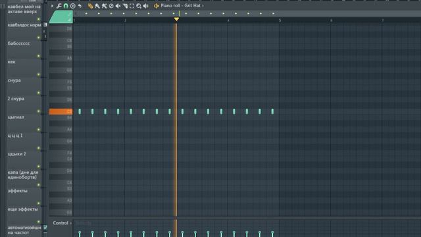This screenshot has width=421, height=237.
Task: Mute the 'цыгиал' track
Action: (x=38, y=130)
